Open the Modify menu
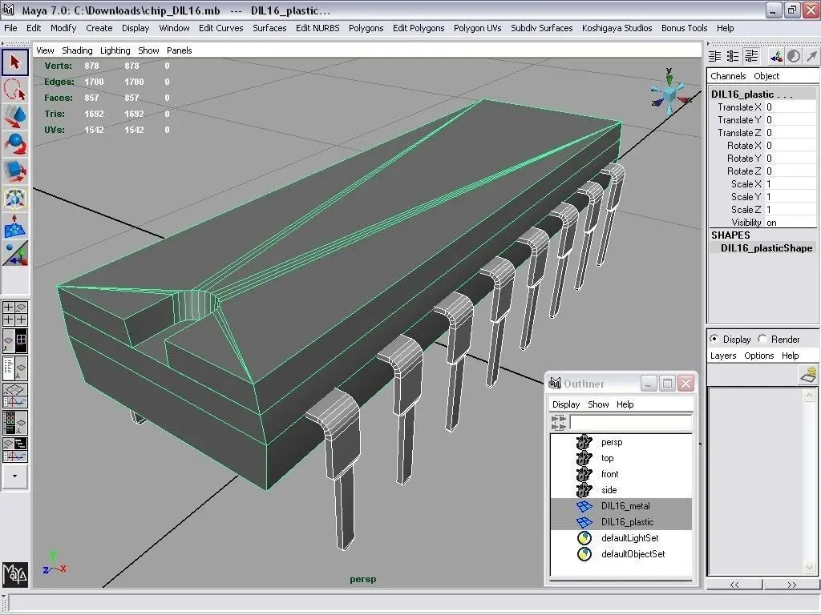821x615 pixels. [x=63, y=28]
